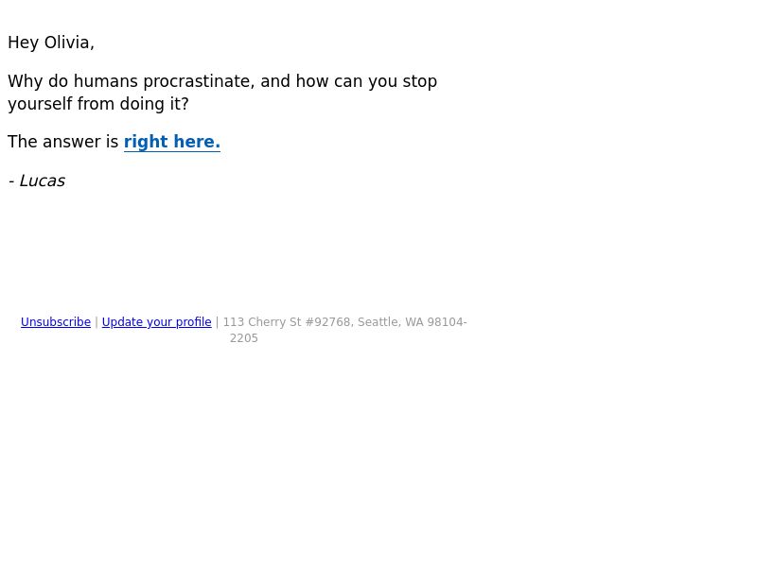757x567 pixels.
Task: Open the bold "right here." link
Action: (x=172, y=142)
